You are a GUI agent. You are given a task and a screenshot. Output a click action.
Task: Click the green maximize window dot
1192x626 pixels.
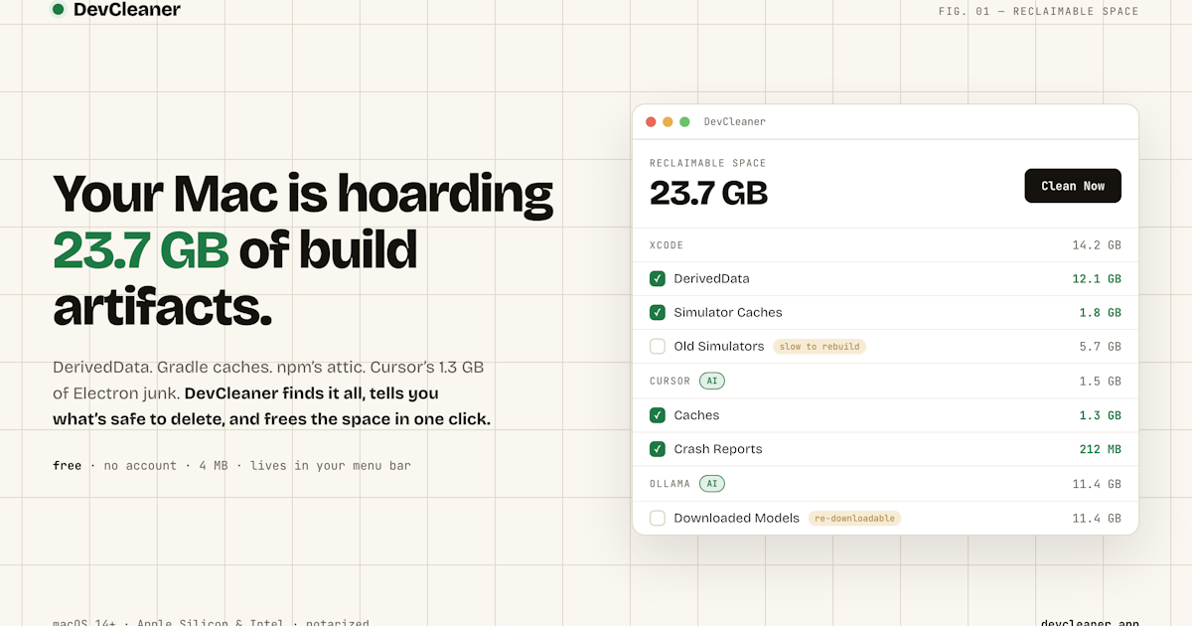(x=684, y=122)
